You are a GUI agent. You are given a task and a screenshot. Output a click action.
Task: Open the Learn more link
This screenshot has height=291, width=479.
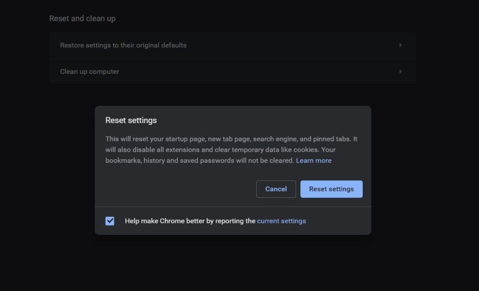click(x=313, y=160)
